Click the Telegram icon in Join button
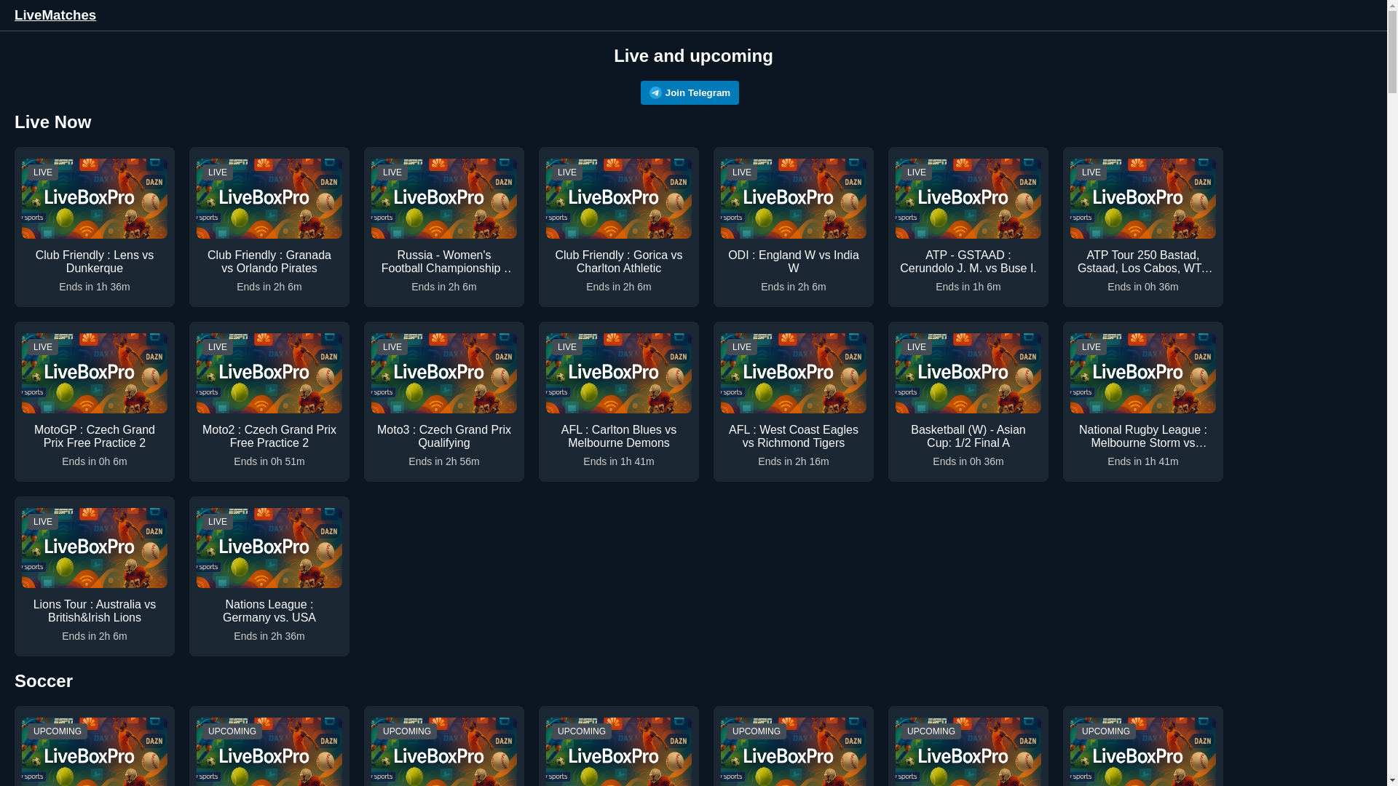Image resolution: width=1398 pixels, height=786 pixels. (655, 92)
